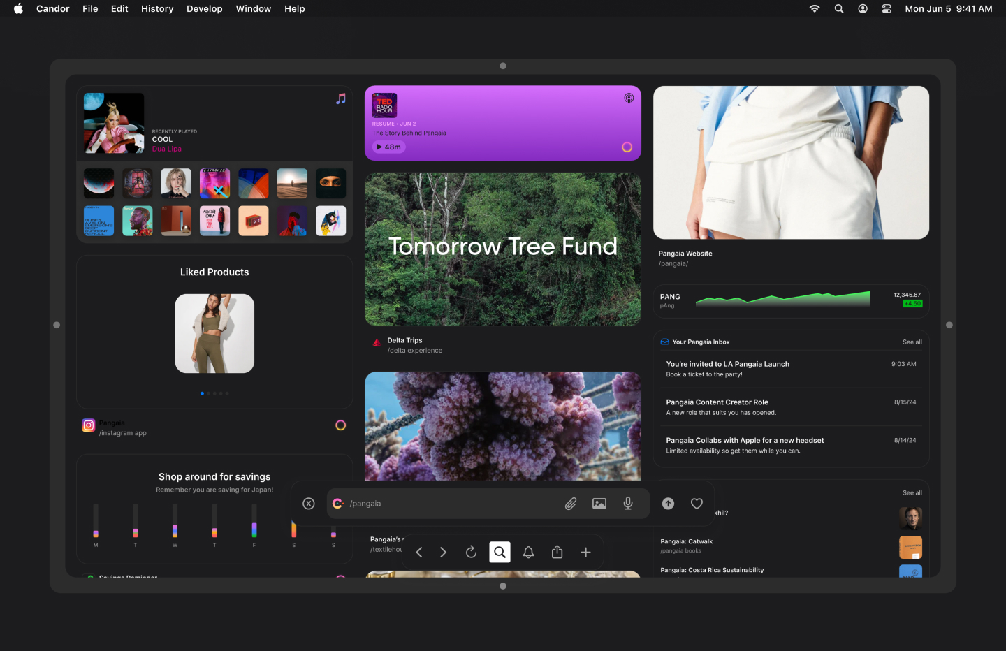
Task: Submit the query with the up-arrow button
Action: (x=668, y=504)
